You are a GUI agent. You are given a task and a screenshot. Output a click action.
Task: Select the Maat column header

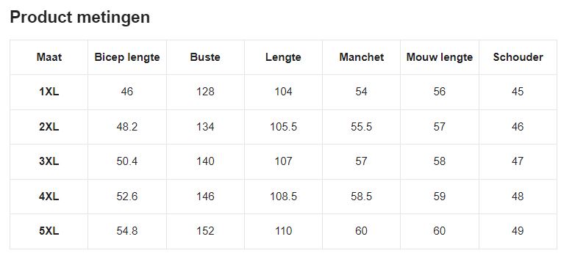[x=49, y=57]
